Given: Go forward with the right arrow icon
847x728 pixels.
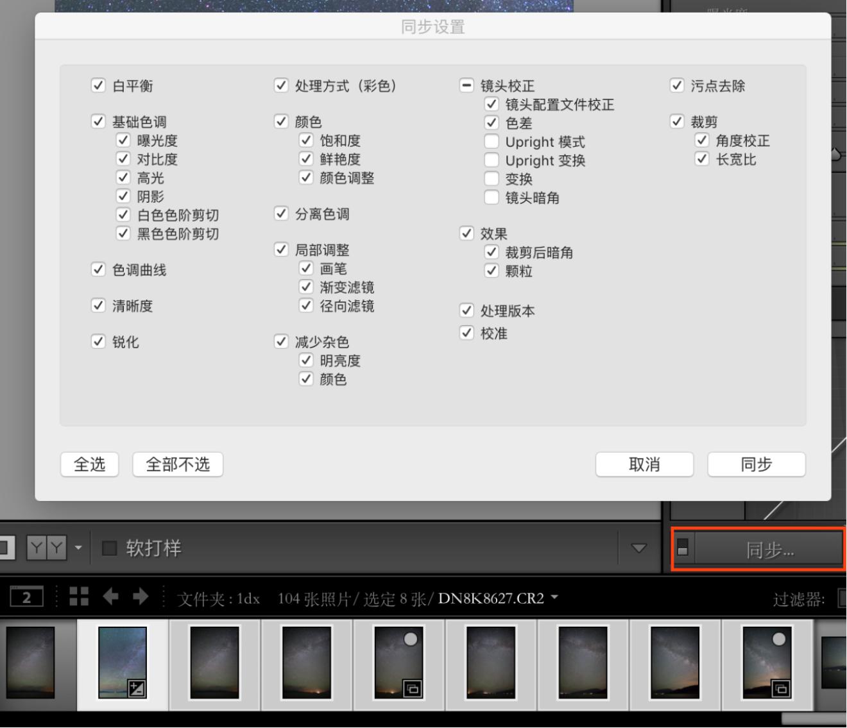Looking at the screenshot, I should tap(140, 597).
